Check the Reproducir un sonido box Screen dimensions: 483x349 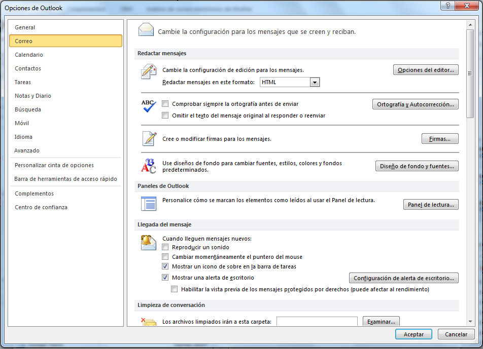click(165, 247)
